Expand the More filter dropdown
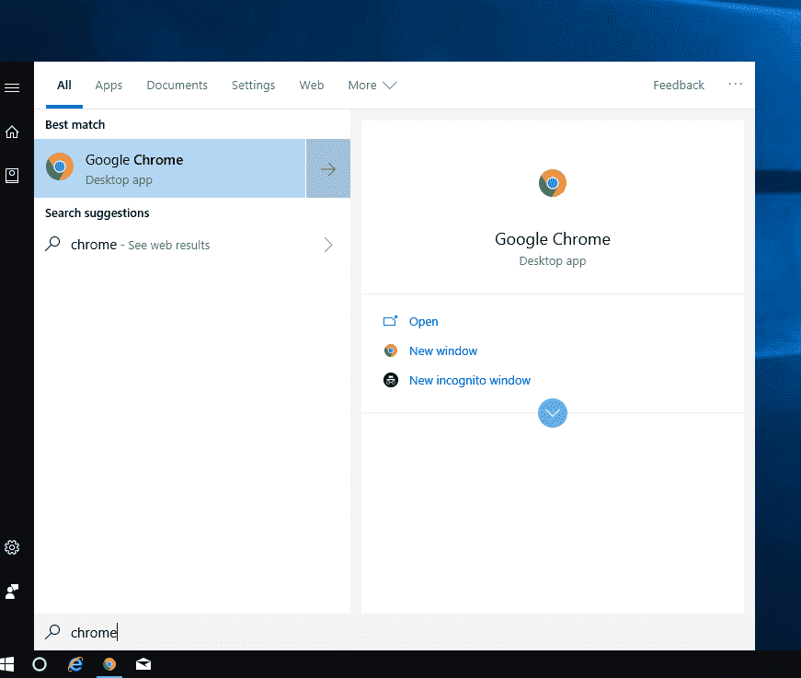The image size is (801, 678). click(x=372, y=85)
